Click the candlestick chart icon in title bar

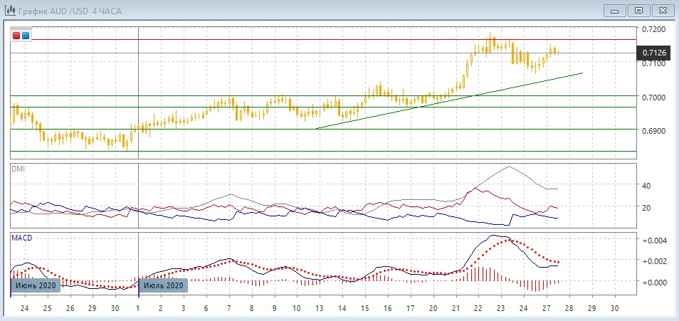pos(8,10)
